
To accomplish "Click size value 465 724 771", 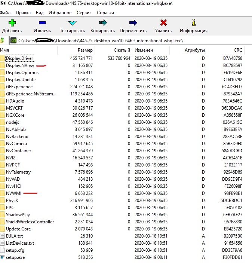I will click(x=81, y=58).
